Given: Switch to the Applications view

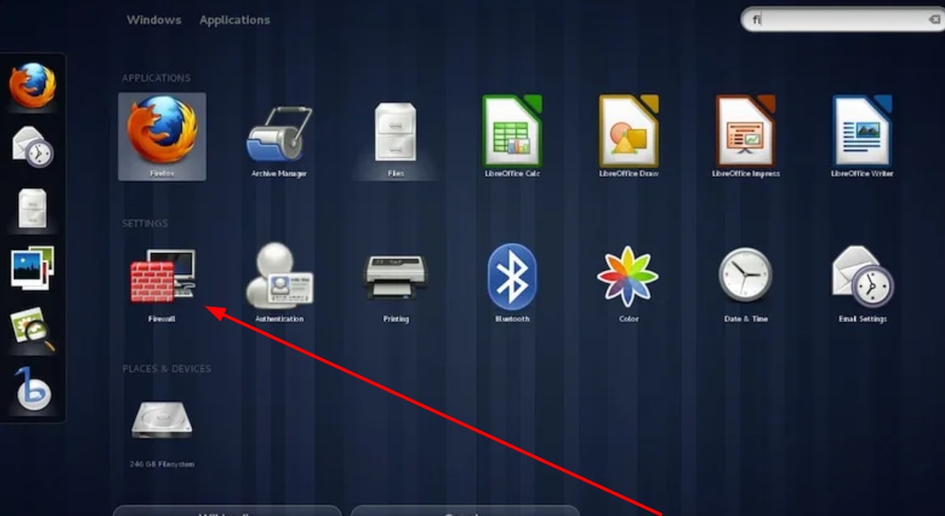Looking at the screenshot, I should pos(234,20).
